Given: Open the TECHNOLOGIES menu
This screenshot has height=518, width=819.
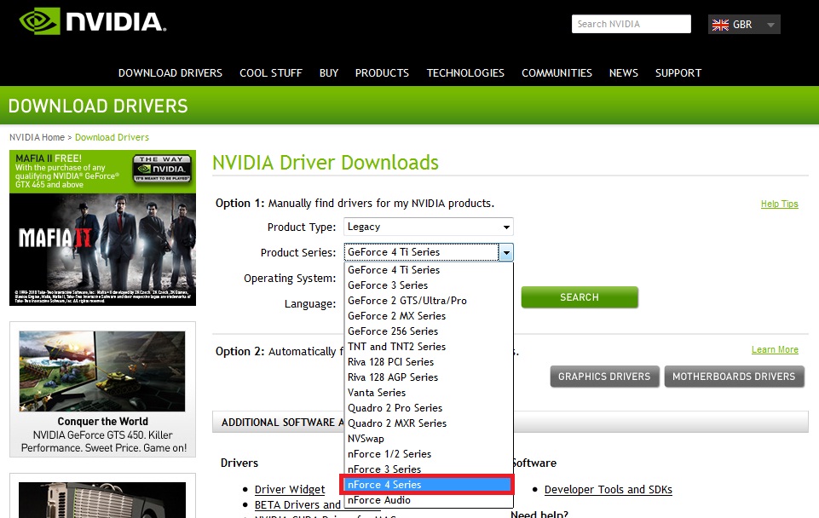Looking at the screenshot, I should pyautogui.click(x=465, y=73).
